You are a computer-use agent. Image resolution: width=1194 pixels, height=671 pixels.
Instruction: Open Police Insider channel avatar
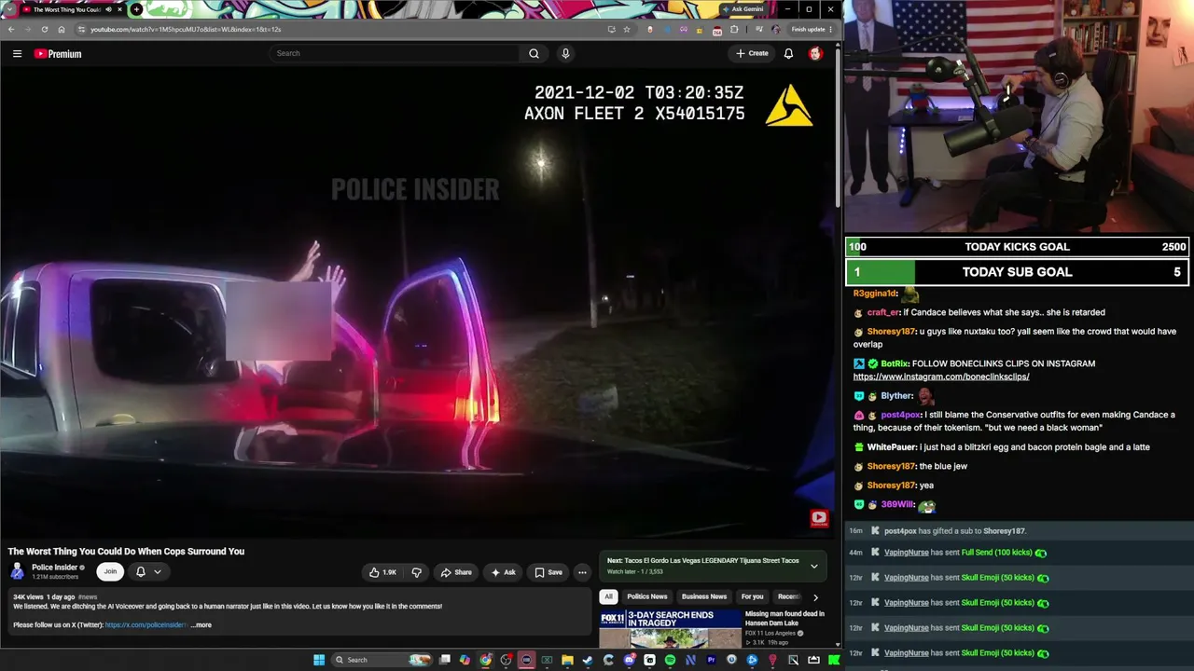18,571
